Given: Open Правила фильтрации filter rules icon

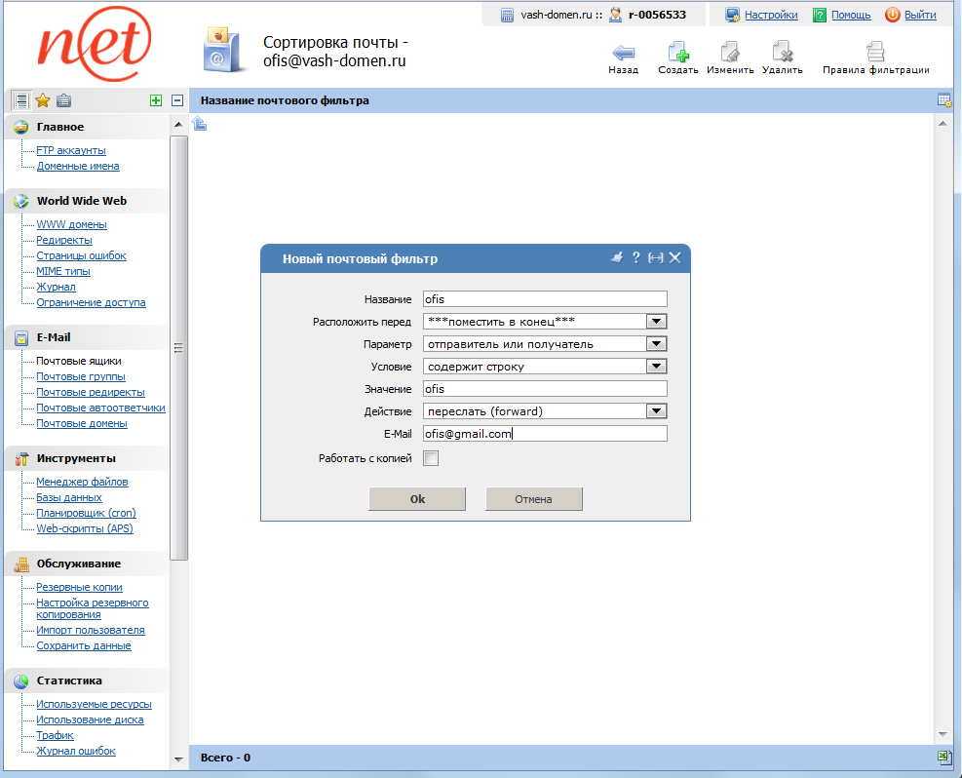Looking at the screenshot, I should tap(875, 53).
